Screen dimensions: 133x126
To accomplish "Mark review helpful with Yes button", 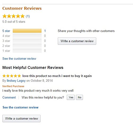I will pos(71,97).
